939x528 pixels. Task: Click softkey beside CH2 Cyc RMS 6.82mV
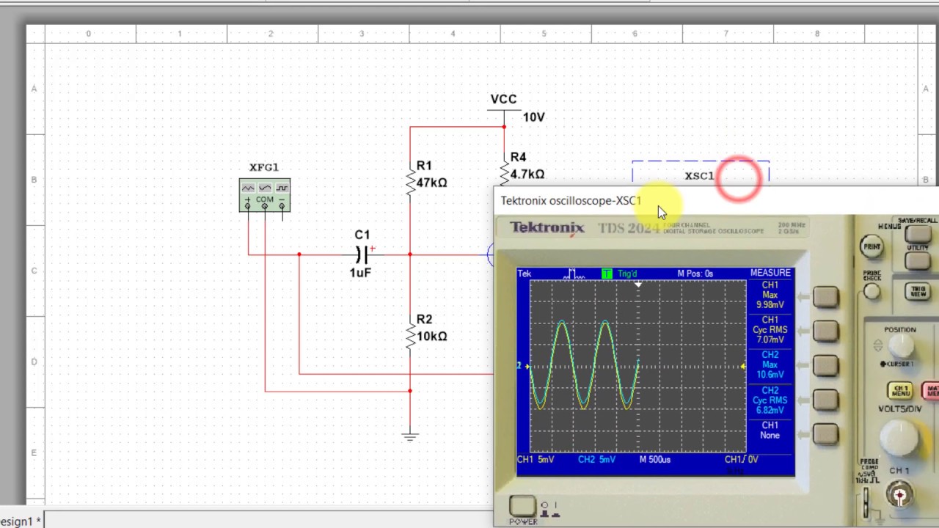[x=825, y=400]
